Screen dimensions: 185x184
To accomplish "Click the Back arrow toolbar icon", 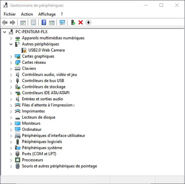I will pos(5,23).
